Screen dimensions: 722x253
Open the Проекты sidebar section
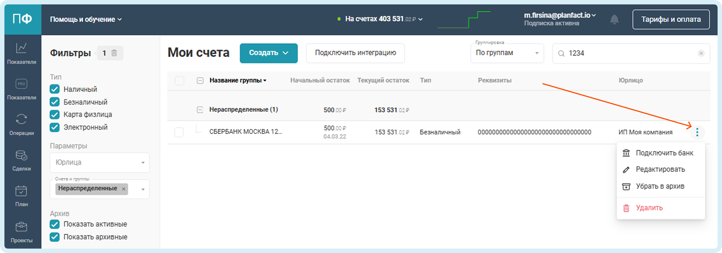pyautogui.click(x=22, y=232)
